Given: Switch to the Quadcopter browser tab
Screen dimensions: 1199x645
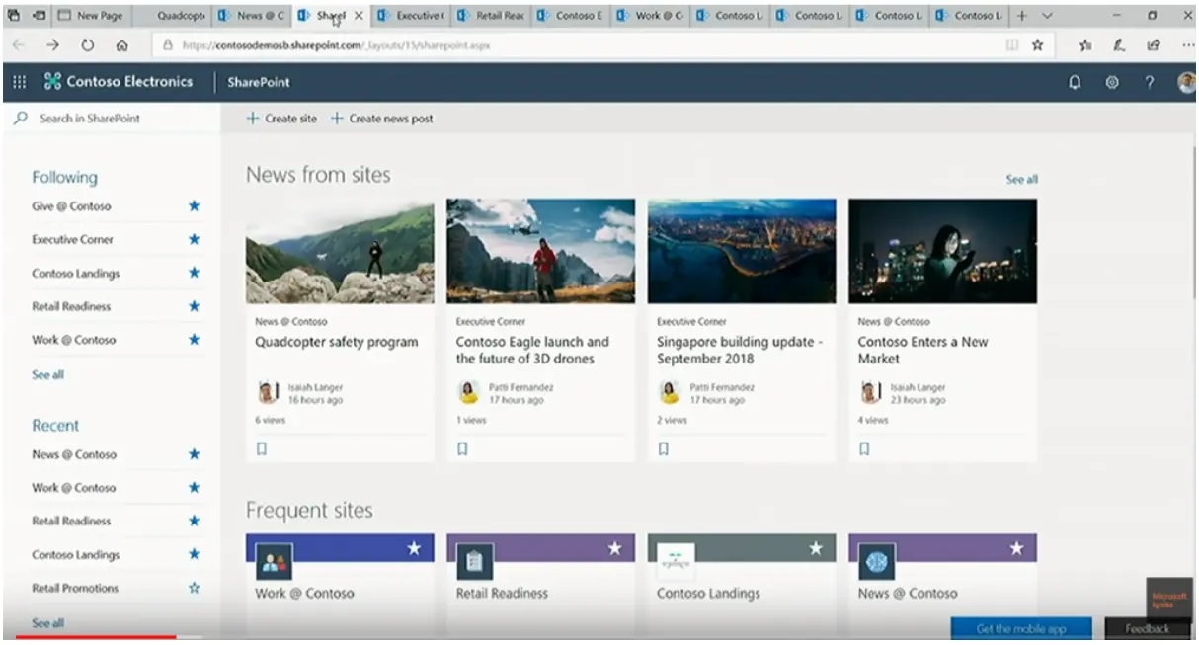Looking at the screenshot, I should 180,16.
